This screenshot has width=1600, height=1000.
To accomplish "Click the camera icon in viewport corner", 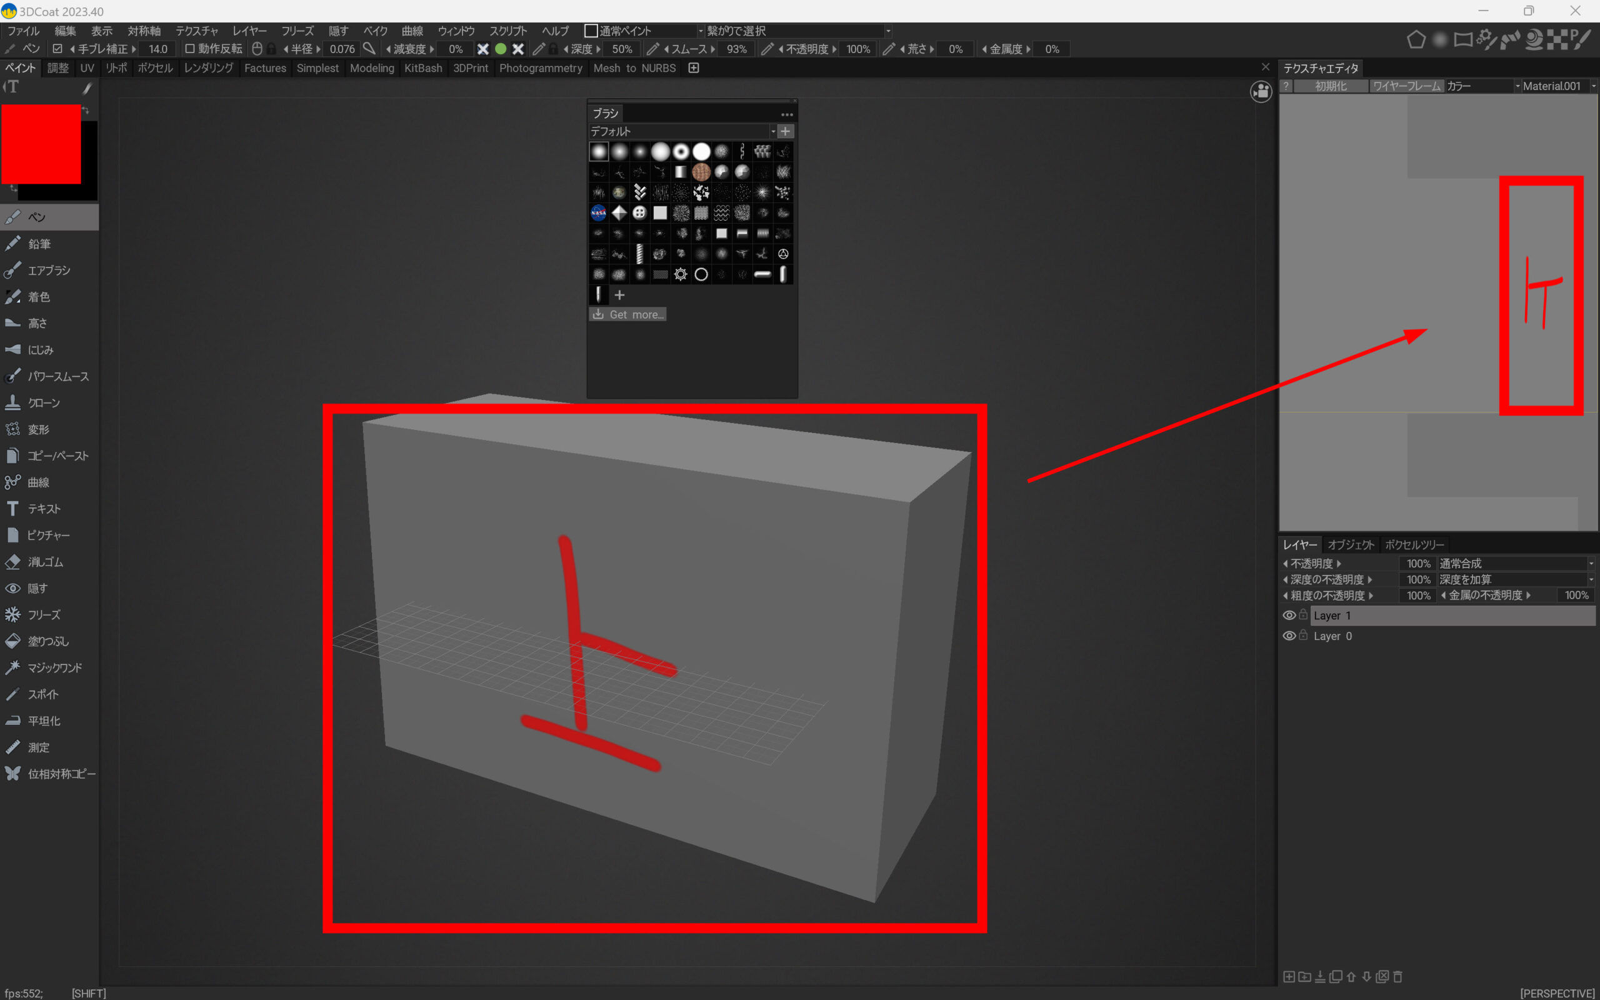I will (x=1261, y=91).
